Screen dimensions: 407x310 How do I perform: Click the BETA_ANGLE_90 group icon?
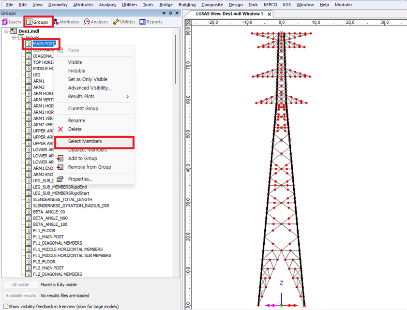[x=29, y=212]
